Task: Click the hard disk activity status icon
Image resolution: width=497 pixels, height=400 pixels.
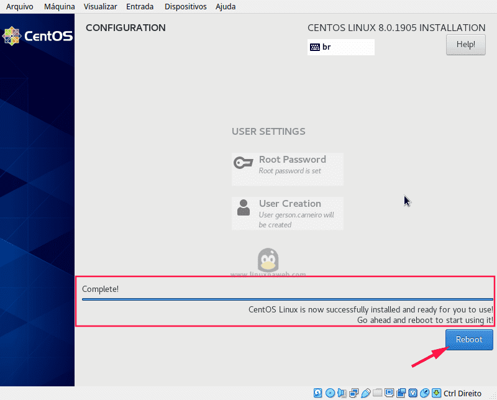Action: tap(317, 393)
